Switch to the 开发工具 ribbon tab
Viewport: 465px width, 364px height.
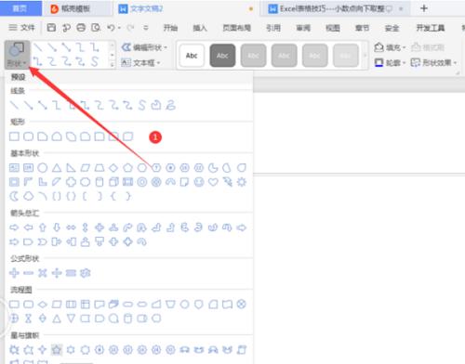[x=431, y=28]
